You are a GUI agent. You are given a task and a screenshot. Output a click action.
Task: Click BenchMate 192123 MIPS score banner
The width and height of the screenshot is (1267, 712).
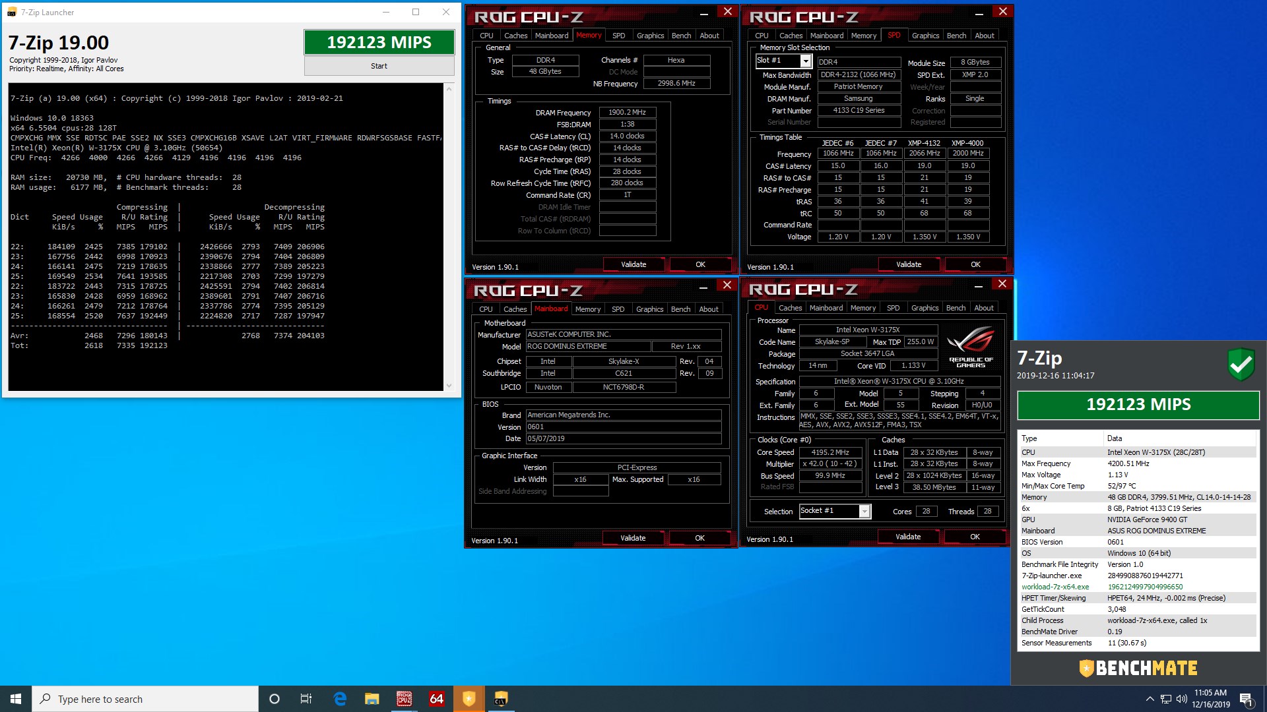coord(1138,405)
